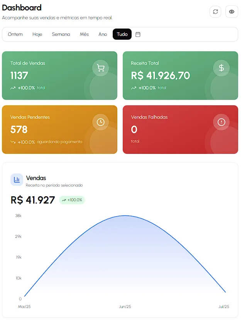Toggle the eye visibility icon in the header
This screenshot has width=242, height=320.
[x=232, y=12]
